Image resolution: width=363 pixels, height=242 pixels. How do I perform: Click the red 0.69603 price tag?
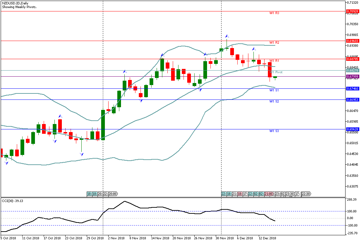click(353, 41)
